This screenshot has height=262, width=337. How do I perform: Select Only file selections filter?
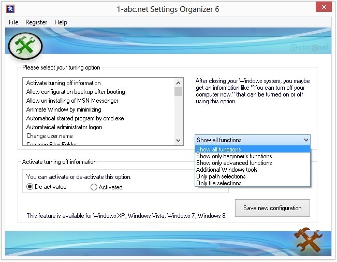click(x=218, y=183)
